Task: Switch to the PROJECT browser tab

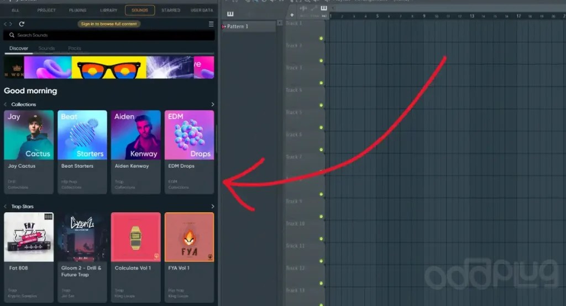Action: point(46,10)
